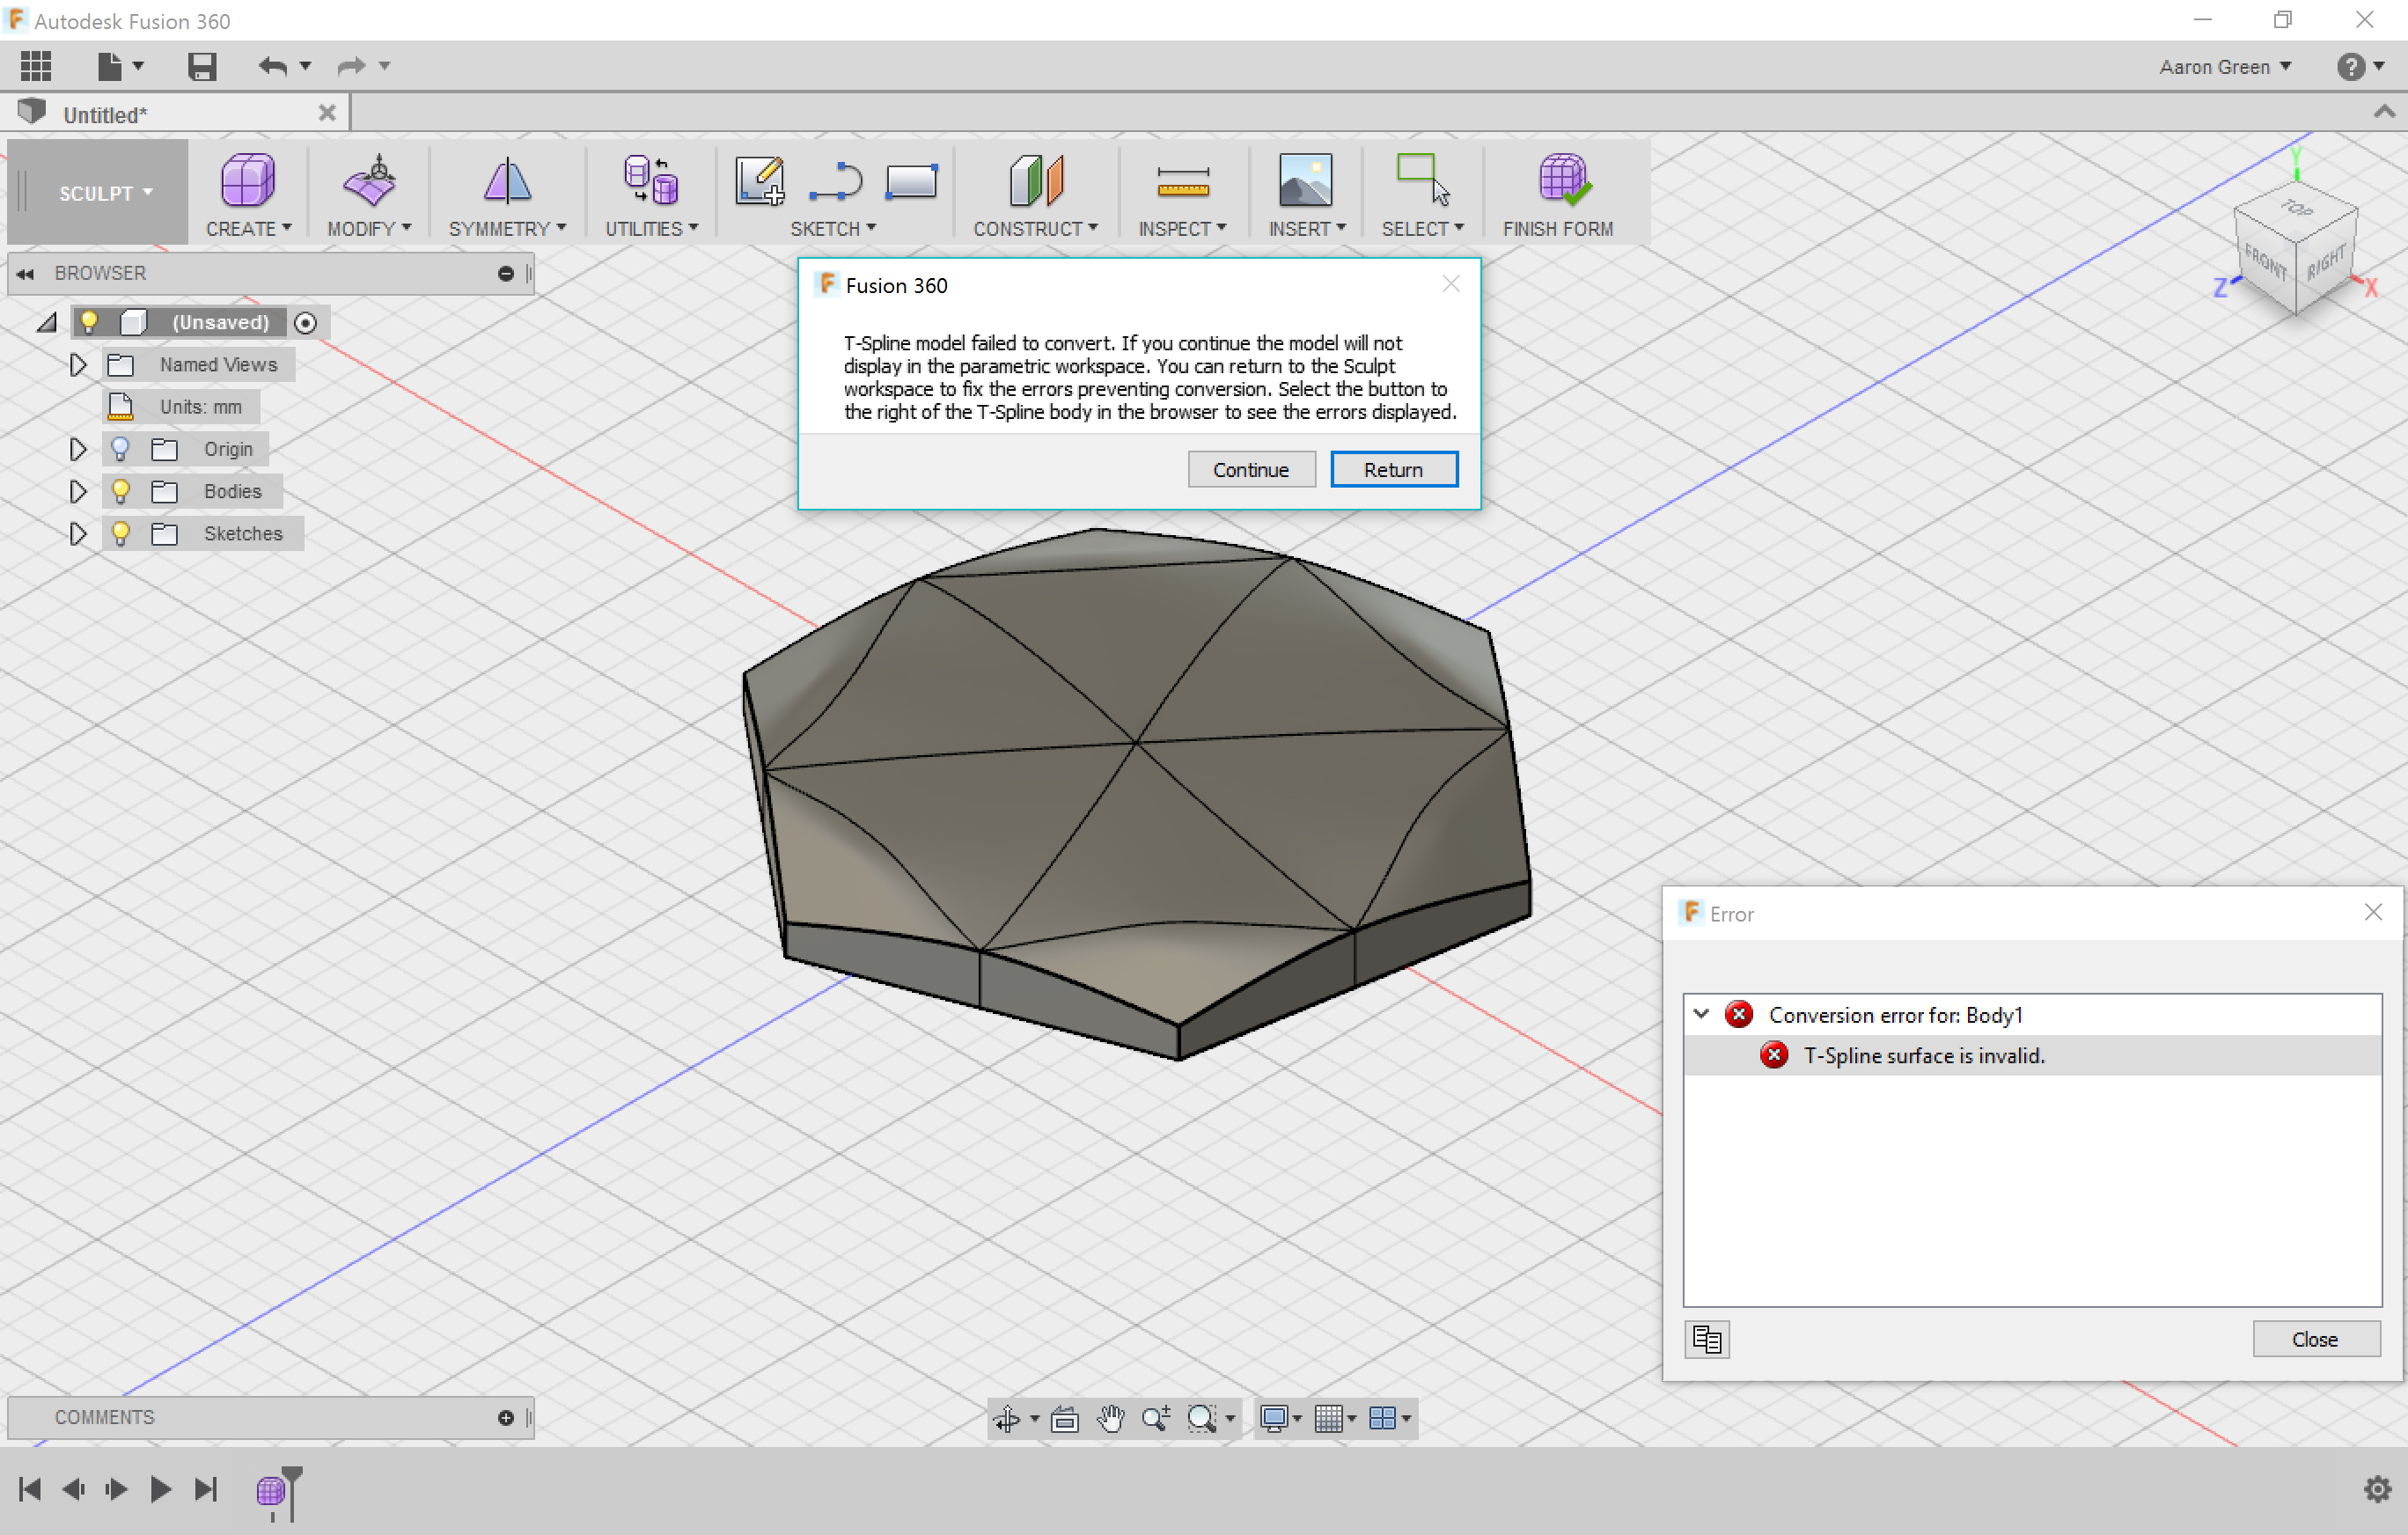Open the CONSTRUCT menu

click(x=1036, y=229)
